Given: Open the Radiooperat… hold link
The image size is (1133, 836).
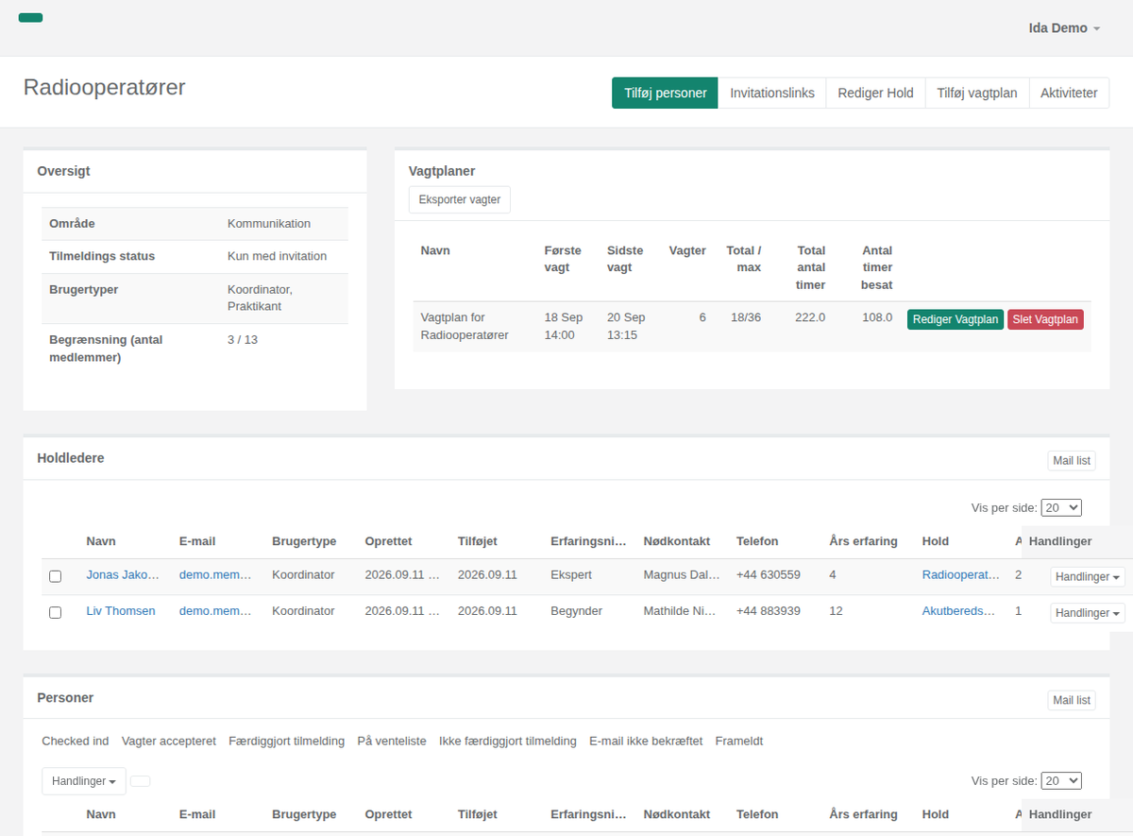Looking at the screenshot, I should tap(961, 574).
